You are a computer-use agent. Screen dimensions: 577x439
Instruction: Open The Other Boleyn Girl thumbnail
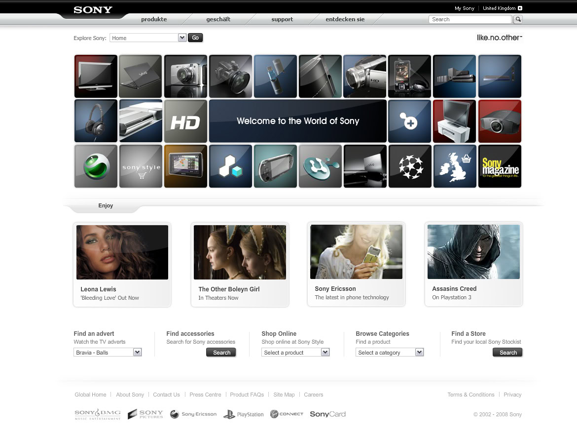(x=240, y=252)
